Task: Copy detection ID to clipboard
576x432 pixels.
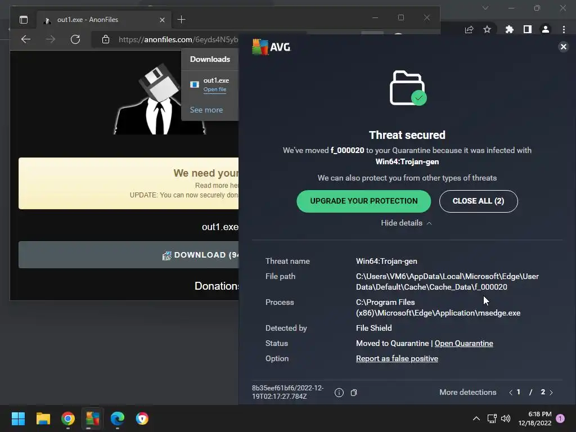Action: (x=354, y=393)
